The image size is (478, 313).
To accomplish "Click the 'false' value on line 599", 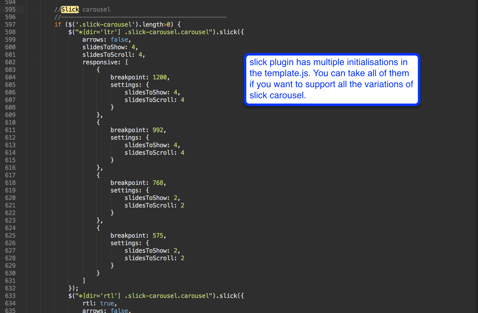I will point(119,40).
